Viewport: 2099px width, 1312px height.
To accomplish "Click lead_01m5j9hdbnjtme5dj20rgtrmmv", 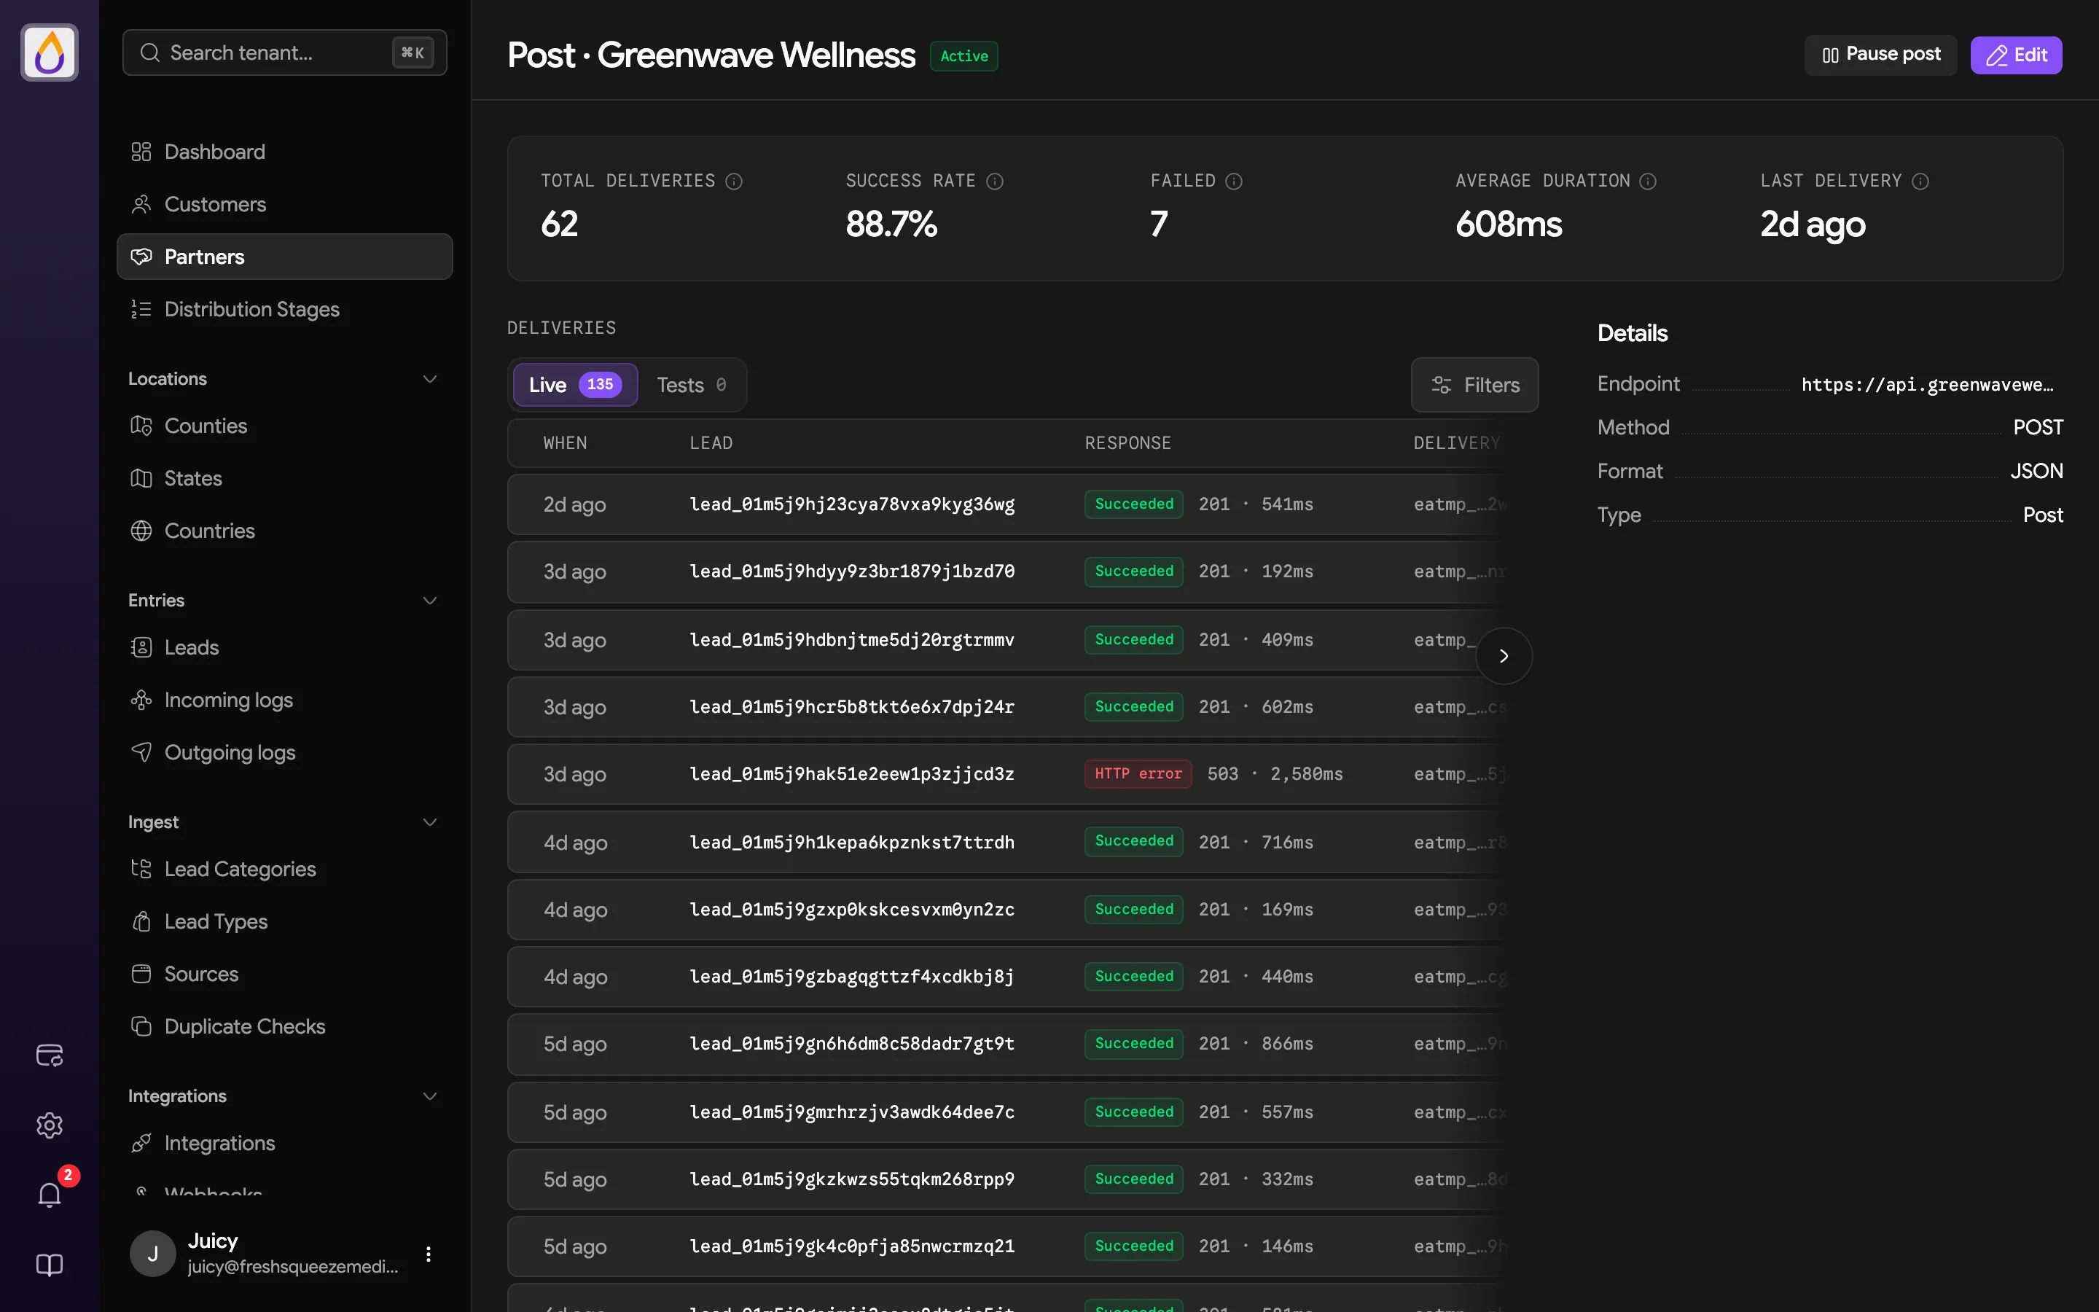I will [852, 639].
